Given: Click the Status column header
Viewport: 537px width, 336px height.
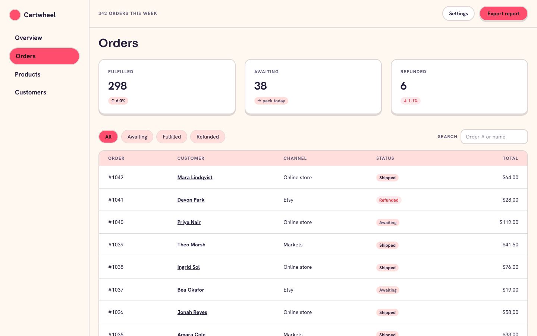Looking at the screenshot, I should pos(385,158).
